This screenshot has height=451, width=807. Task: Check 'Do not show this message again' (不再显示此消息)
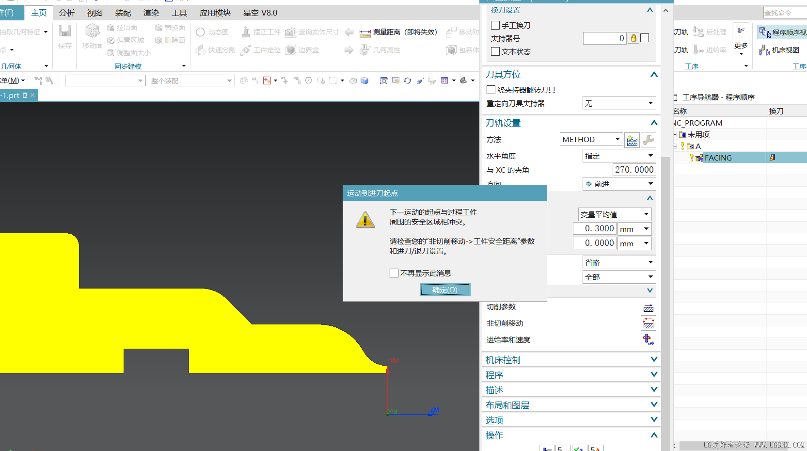pos(394,273)
